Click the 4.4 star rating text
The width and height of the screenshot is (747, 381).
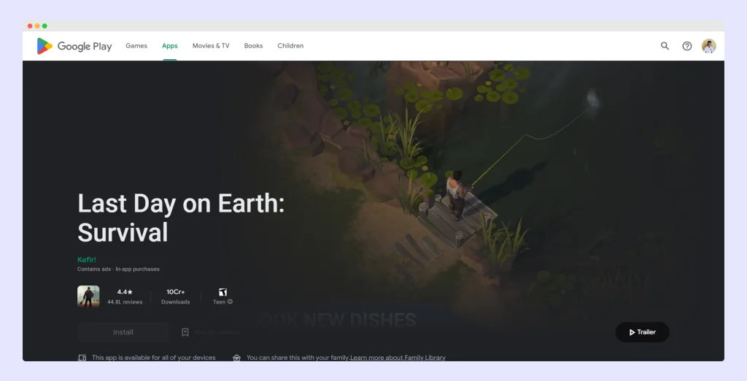click(x=125, y=292)
